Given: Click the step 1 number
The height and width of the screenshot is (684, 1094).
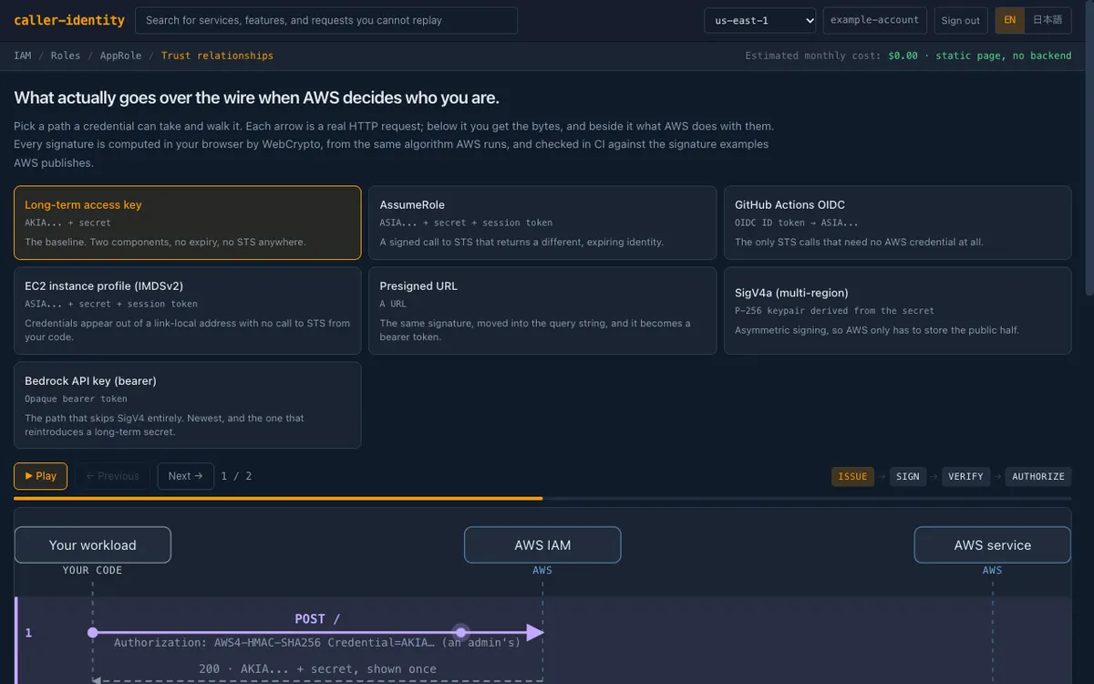Looking at the screenshot, I should 28,633.
